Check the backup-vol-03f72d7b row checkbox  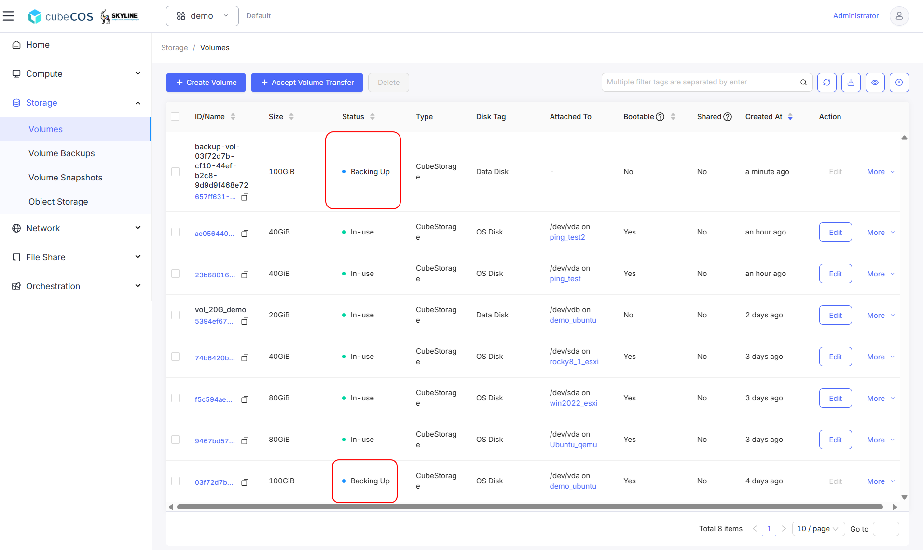tap(176, 172)
